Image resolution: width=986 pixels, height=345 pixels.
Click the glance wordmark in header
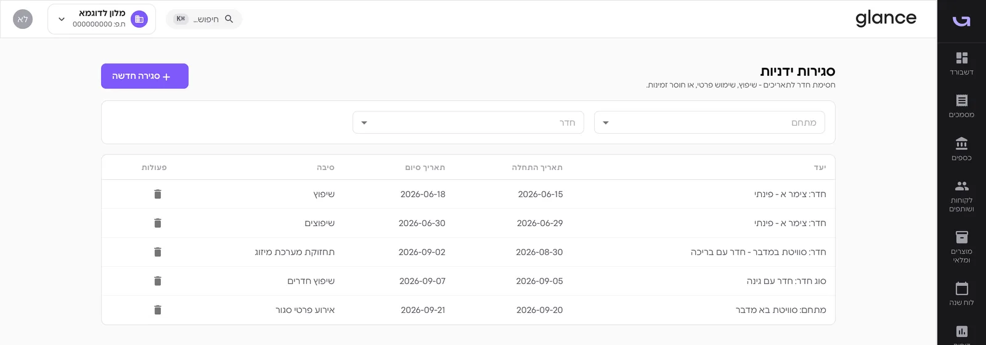click(886, 18)
